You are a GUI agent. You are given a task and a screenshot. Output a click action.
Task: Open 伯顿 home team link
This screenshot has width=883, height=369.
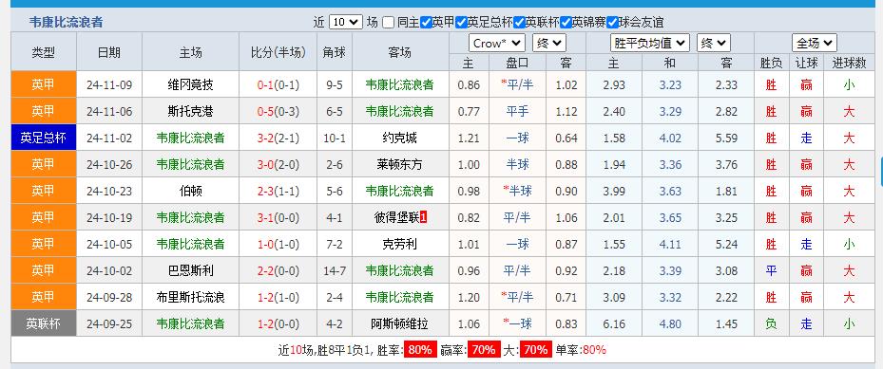pyautogui.click(x=190, y=191)
